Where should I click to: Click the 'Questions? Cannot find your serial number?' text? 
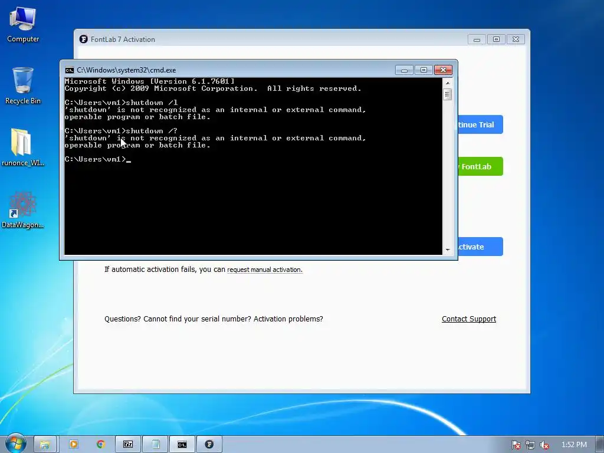(x=178, y=319)
